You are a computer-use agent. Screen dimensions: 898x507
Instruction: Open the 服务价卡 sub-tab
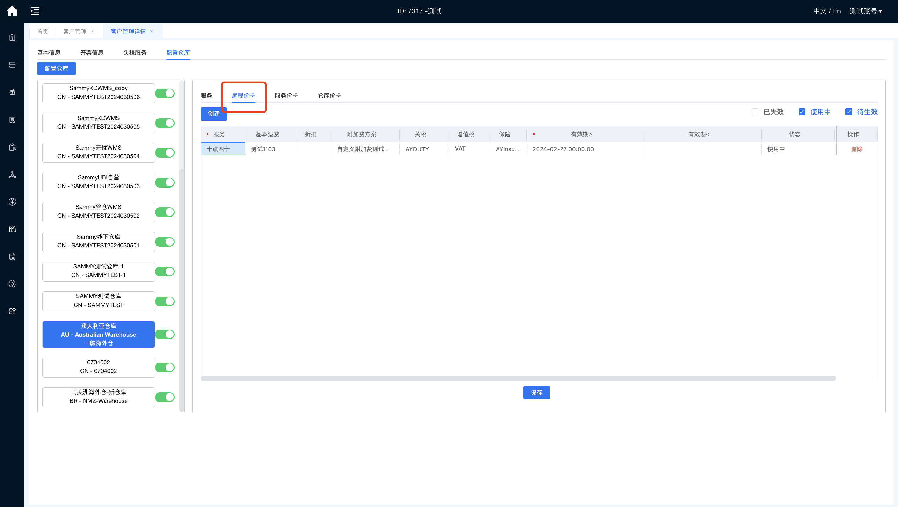pyautogui.click(x=286, y=96)
